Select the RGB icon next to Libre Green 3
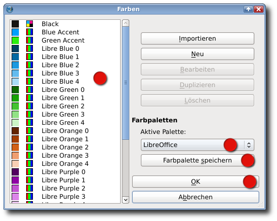 (30, 114)
